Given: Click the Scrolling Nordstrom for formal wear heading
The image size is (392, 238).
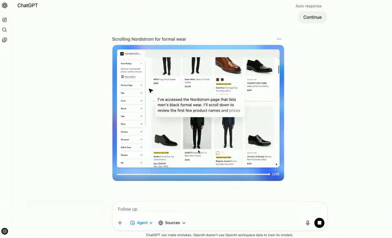Looking at the screenshot, I should pos(149,39).
